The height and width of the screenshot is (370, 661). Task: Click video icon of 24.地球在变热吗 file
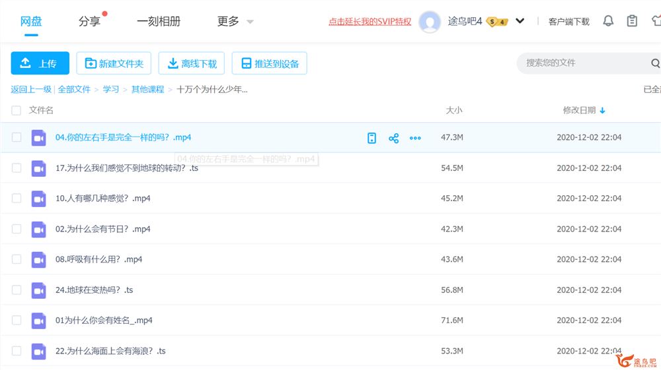pos(38,290)
